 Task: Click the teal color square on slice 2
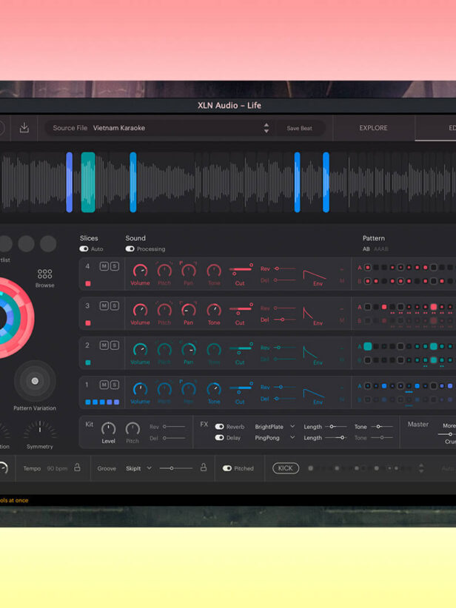pos(88,362)
